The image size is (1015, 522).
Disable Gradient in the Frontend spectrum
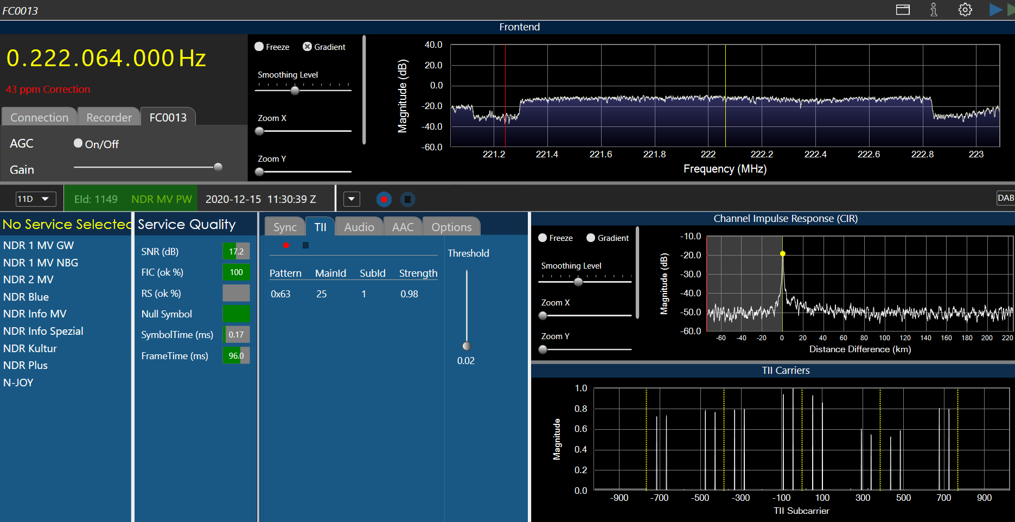[307, 47]
